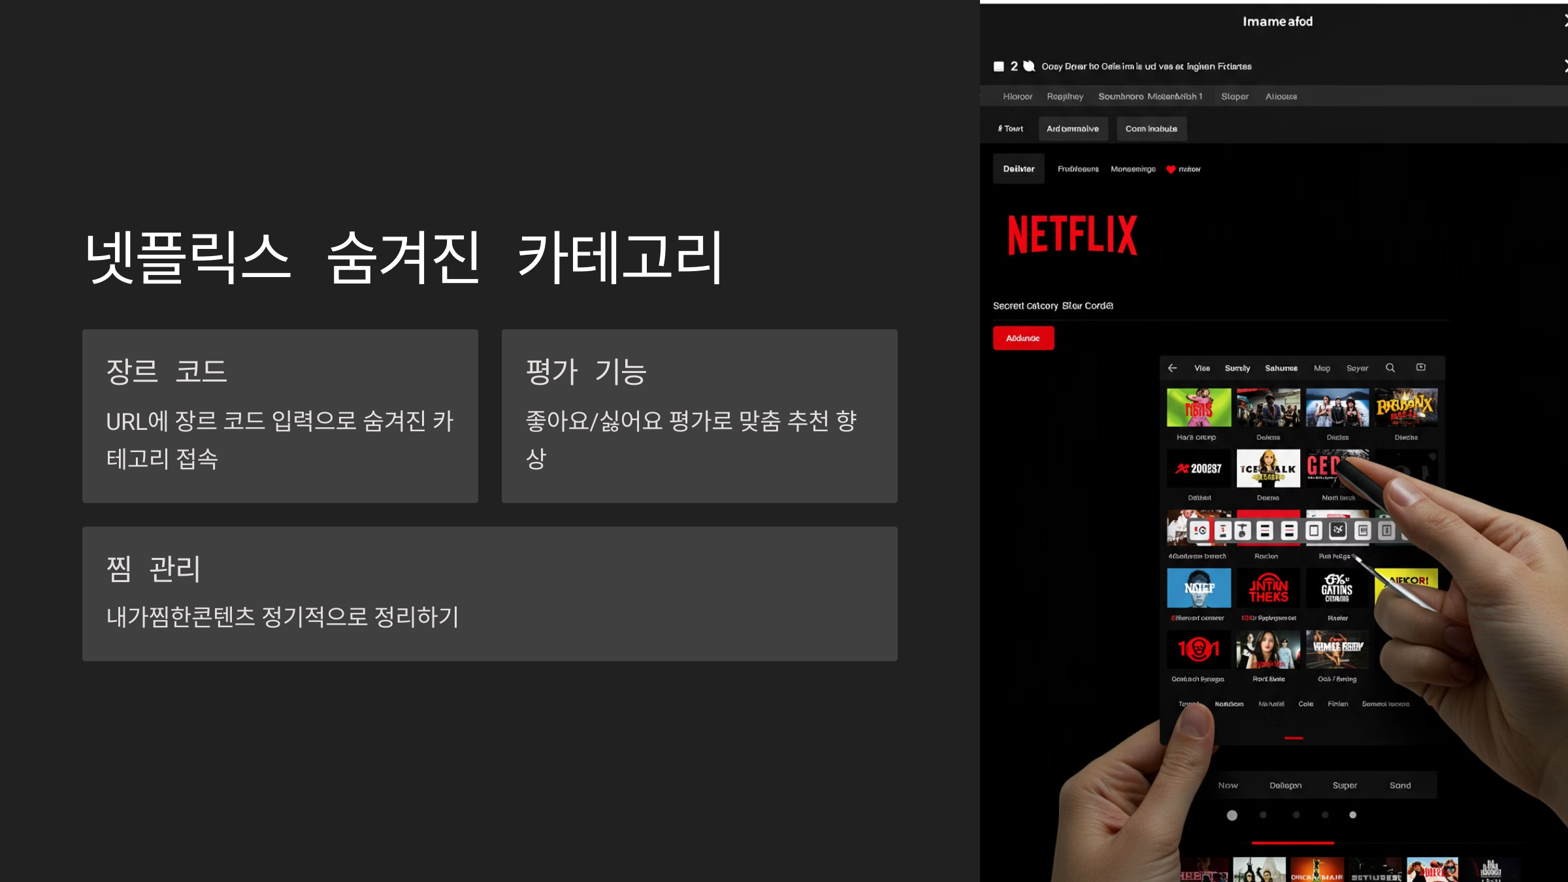Open the green poster with the pink dancer
1568x882 pixels.
[x=1199, y=408]
